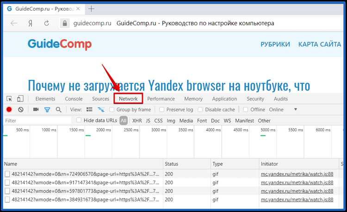Filter requests by Manifest
Screen dimensions: 347x212
(245, 121)
